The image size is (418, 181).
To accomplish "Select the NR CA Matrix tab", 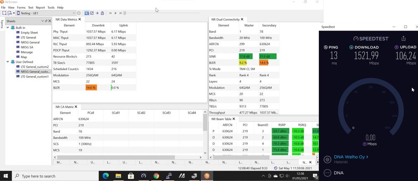I will (64, 107).
